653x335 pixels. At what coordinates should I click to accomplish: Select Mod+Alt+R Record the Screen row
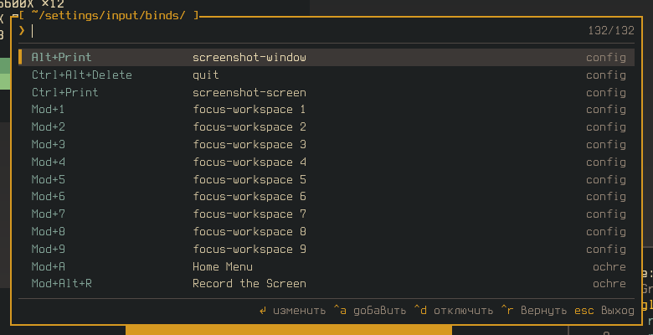tap(326, 284)
